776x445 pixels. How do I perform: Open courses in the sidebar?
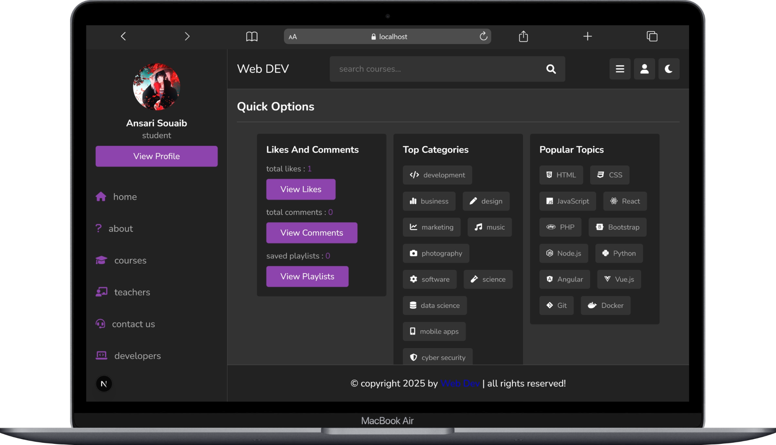point(121,260)
